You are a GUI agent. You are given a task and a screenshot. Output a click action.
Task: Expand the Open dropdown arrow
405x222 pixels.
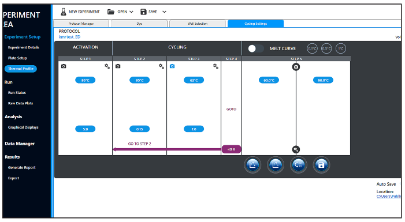pyautogui.click(x=131, y=12)
